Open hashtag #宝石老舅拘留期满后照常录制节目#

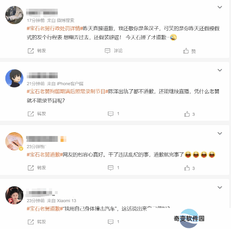point(68,91)
